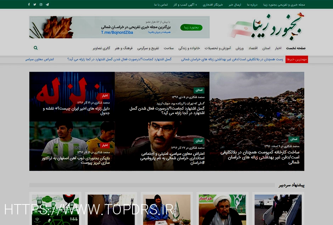Open the گالری تصاویر menu item

point(101,48)
